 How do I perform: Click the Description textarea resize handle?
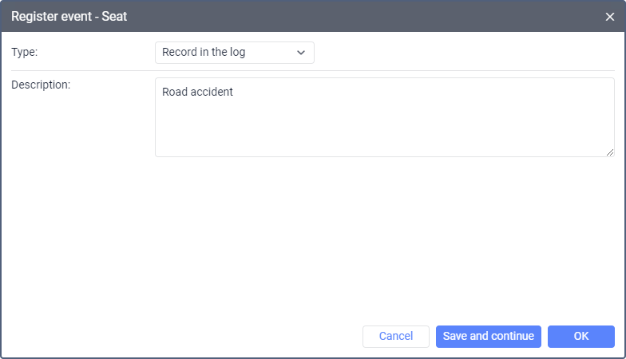(610, 152)
